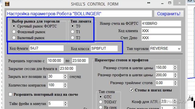The width and height of the screenshot is (195, 109).
Task: Click the Выбор рынка для торговли label
Action: (x=36, y=21)
